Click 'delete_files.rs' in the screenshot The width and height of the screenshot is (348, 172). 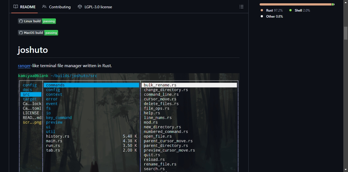(161, 104)
